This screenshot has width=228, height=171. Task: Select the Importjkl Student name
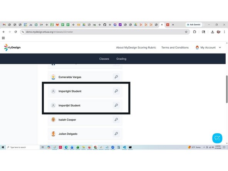(x=69, y=106)
